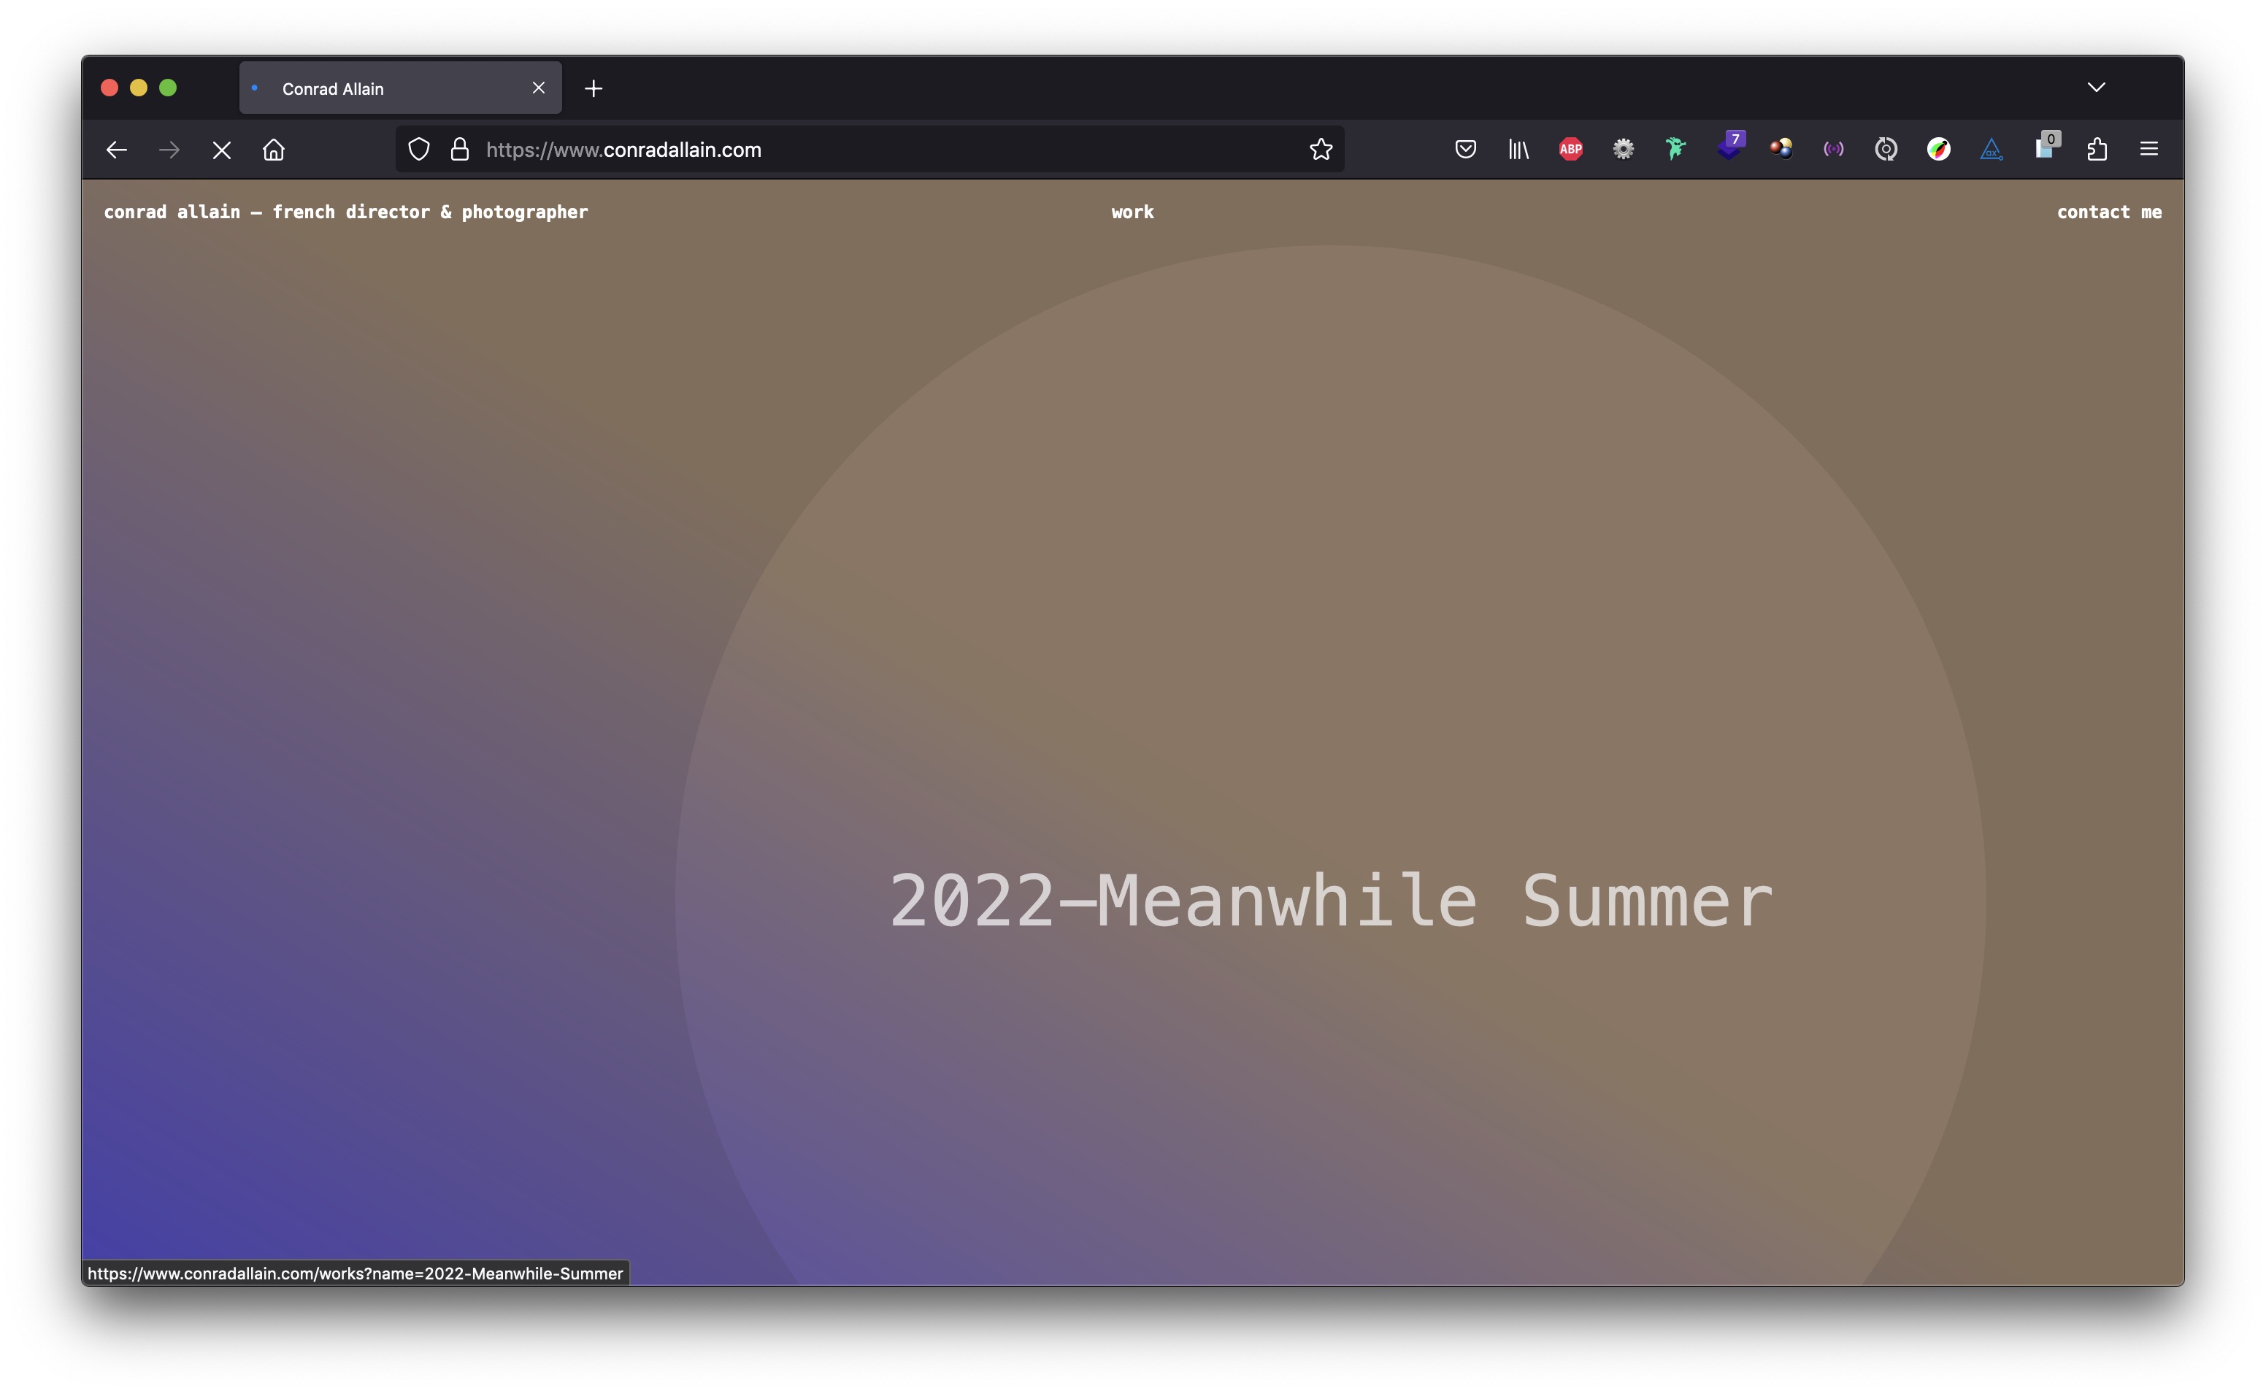Open the three colored spheres extension

click(1781, 150)
